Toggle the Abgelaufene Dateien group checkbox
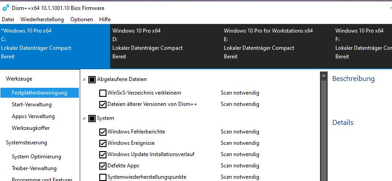392x181 pixels. point(92,80)
